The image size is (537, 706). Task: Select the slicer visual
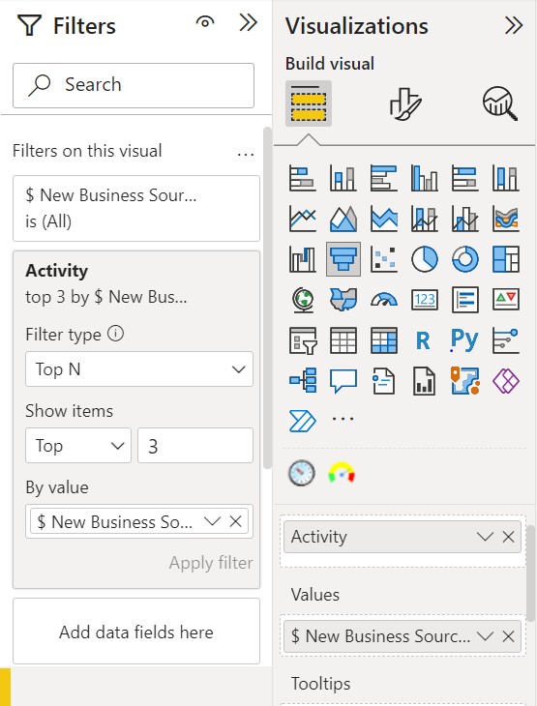click(302, 340)
